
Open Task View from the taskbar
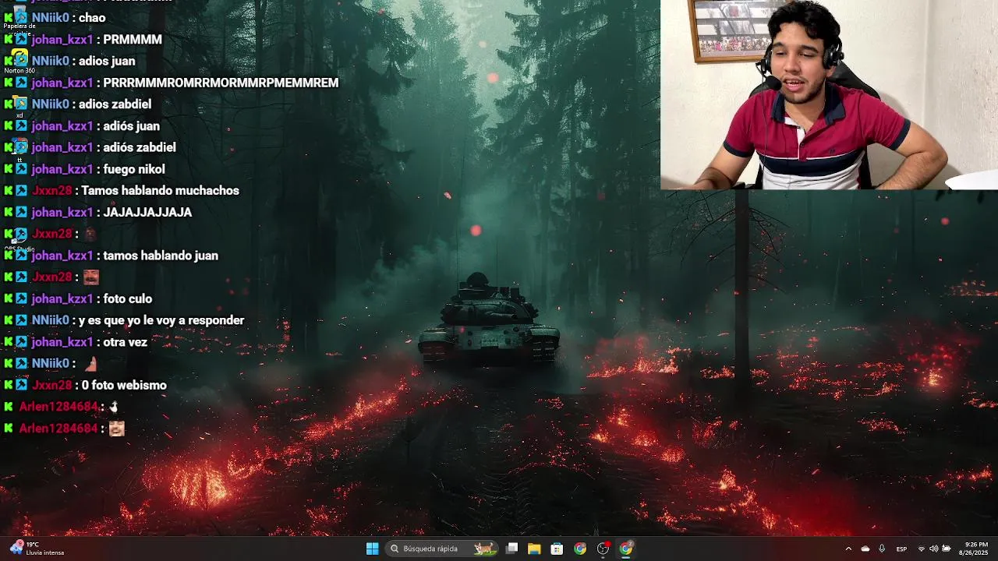click(511, 549)
